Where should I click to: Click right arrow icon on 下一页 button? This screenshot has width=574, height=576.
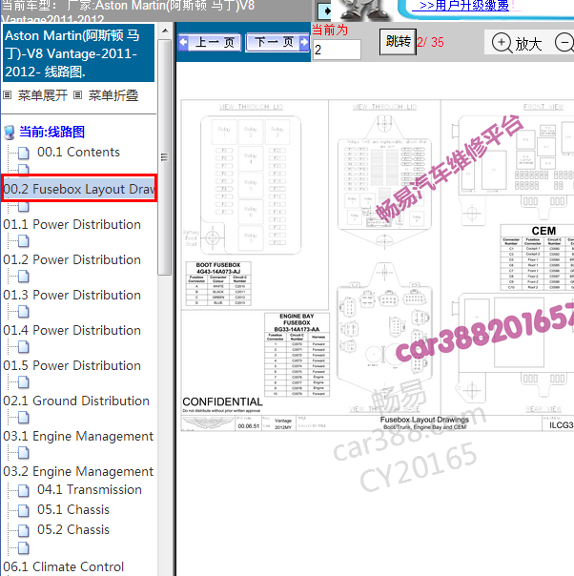click(x=304, y=42)
